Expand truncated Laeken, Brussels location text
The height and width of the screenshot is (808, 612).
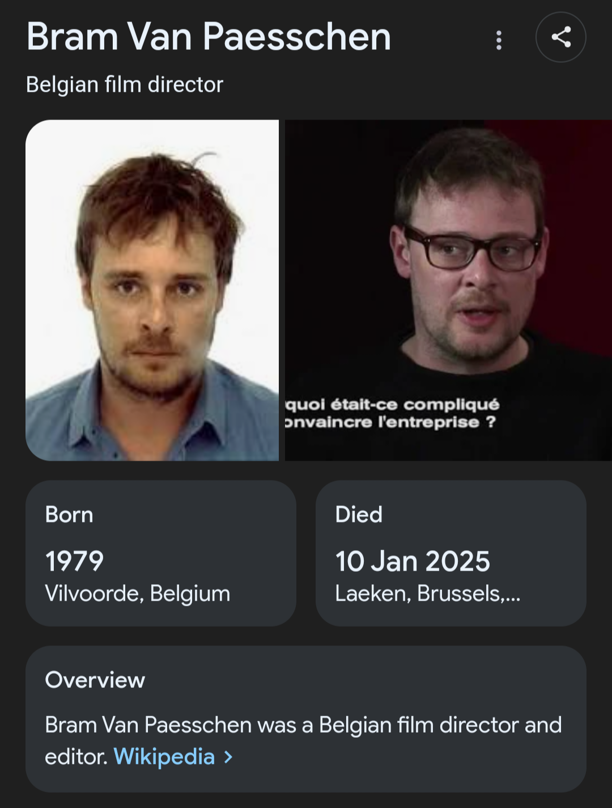pos(428,594)
